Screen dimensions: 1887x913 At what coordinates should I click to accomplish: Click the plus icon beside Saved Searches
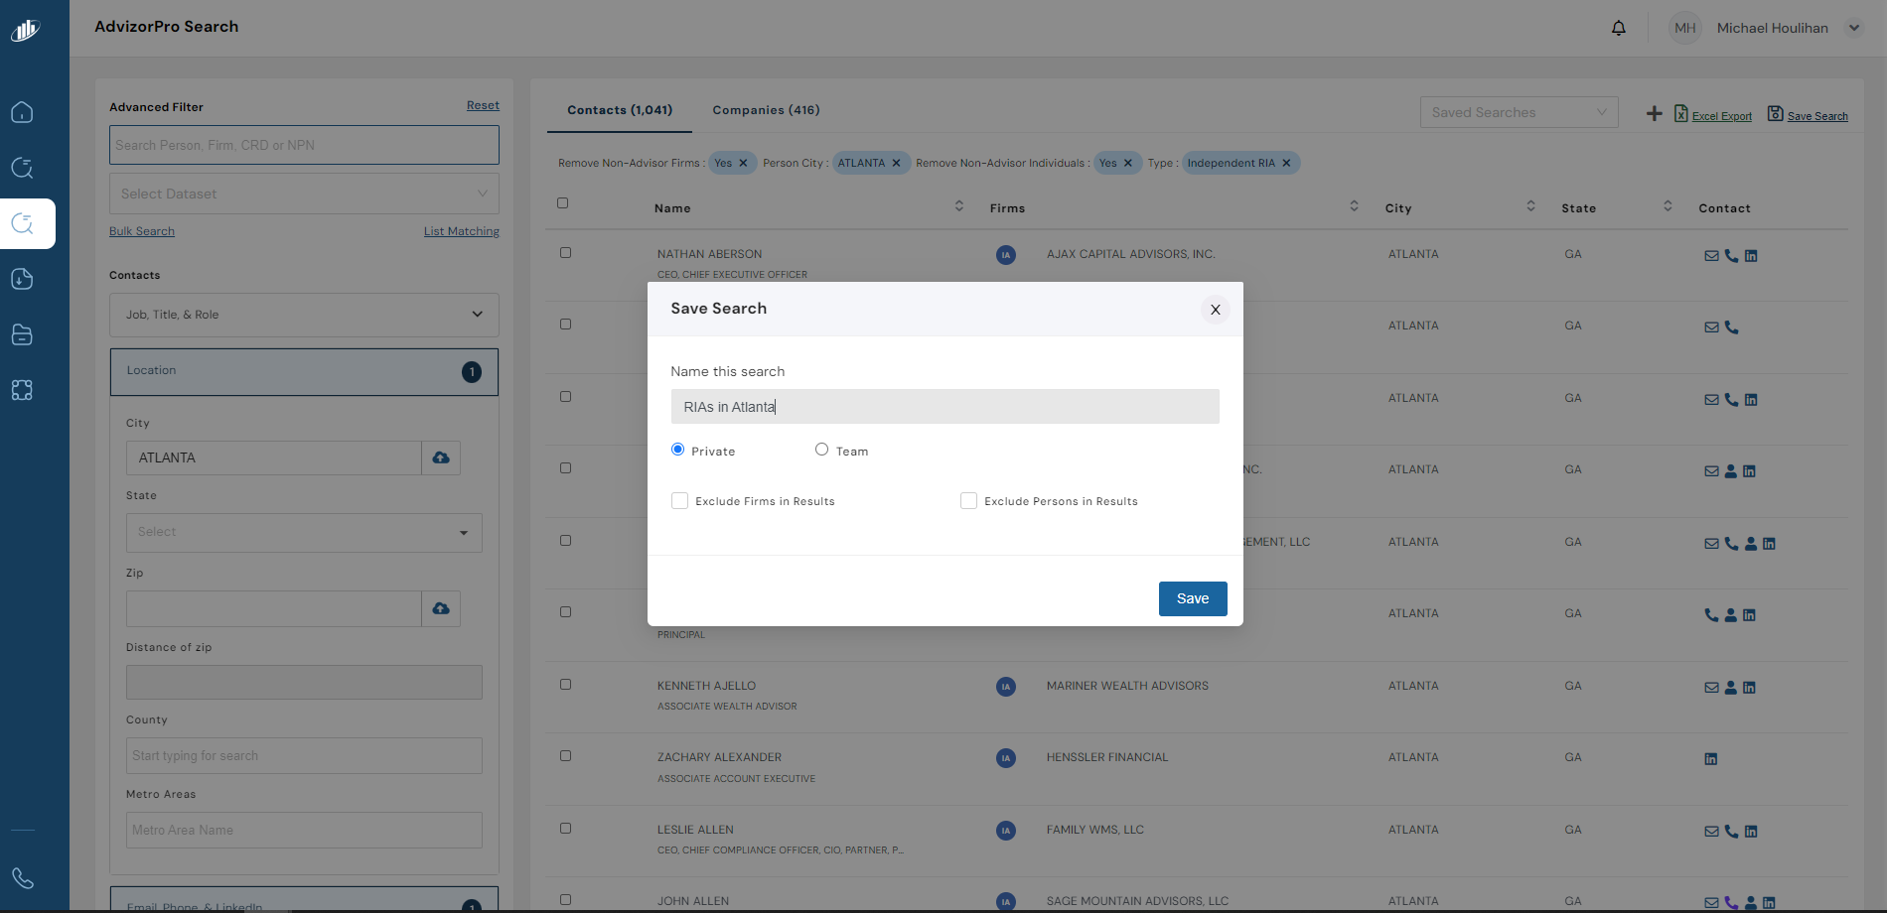click(x=1654, y=114)
